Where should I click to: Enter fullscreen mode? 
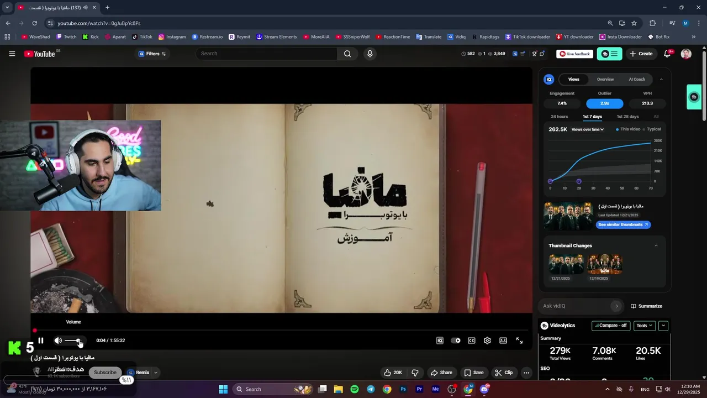519,341
